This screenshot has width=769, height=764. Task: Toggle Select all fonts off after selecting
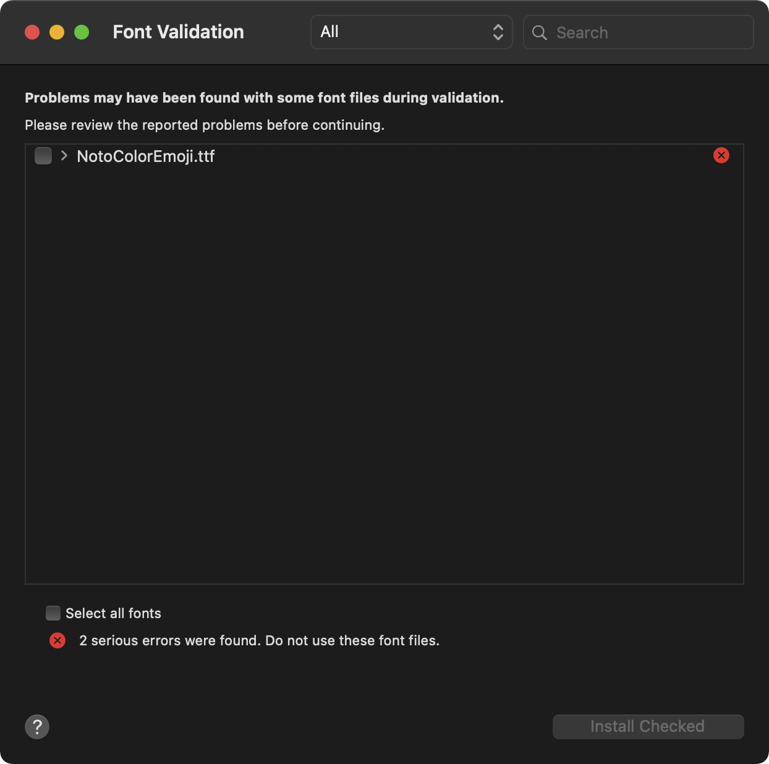pyautogui.click(x=53, y=613)
